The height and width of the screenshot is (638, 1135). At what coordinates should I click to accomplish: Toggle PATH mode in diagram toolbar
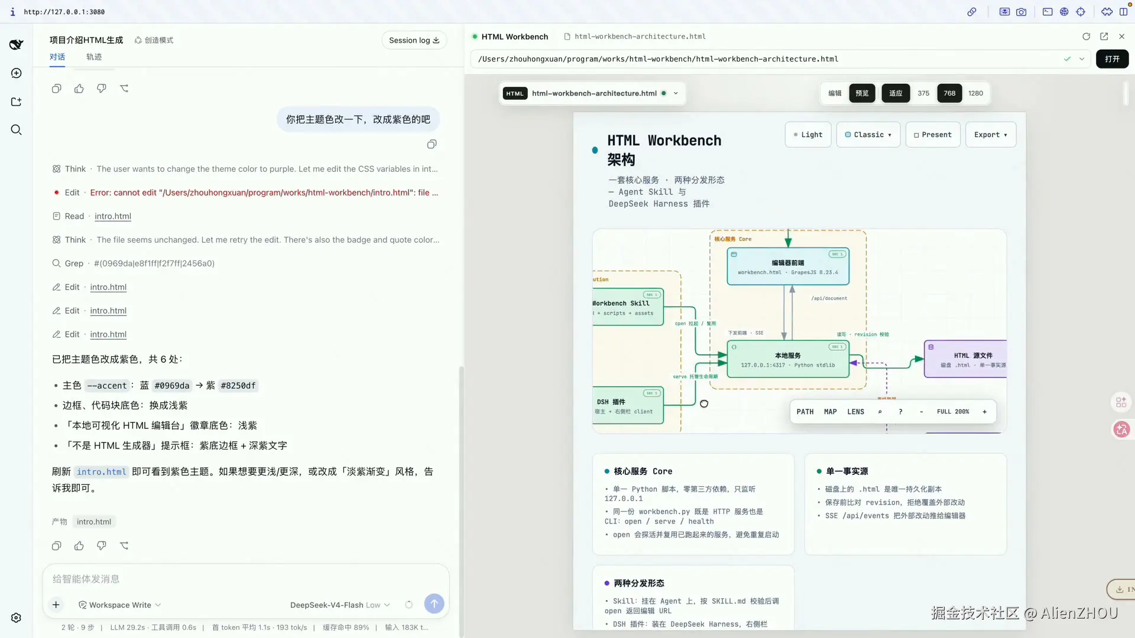(805, 412)
